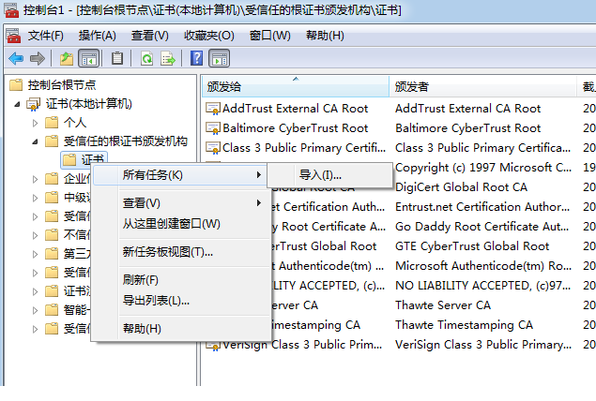This screenshot has height=401, width=596.
Task: Click the Back arrow toolbar icon
Action: [16, 58]
